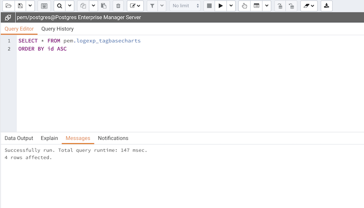Click the Filter funnel icon

152,6
